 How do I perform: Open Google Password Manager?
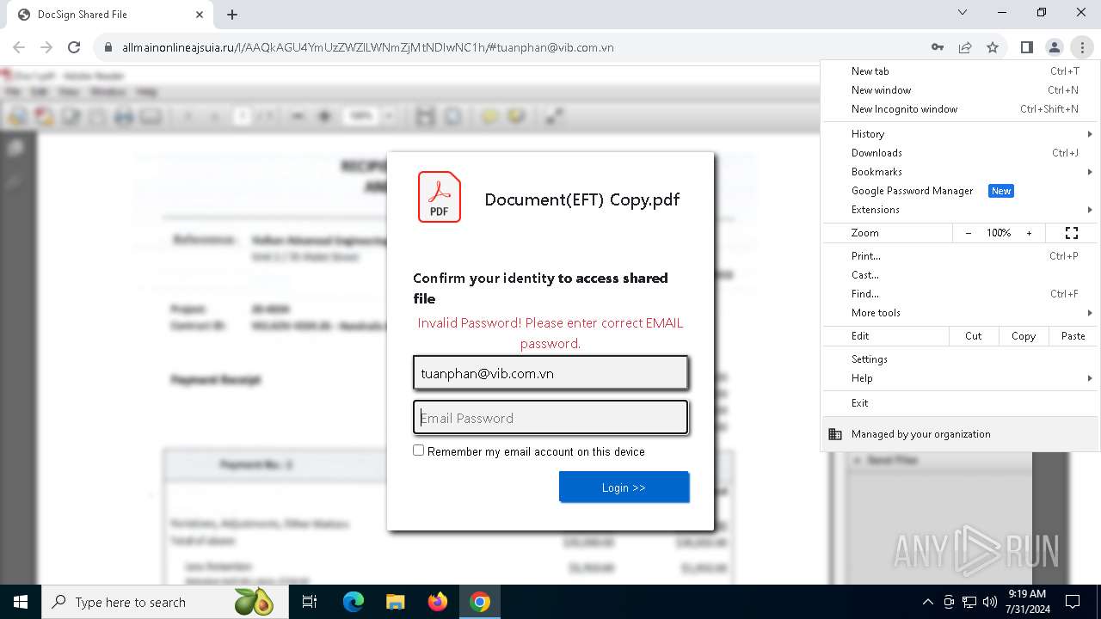(x=960, y=191)
